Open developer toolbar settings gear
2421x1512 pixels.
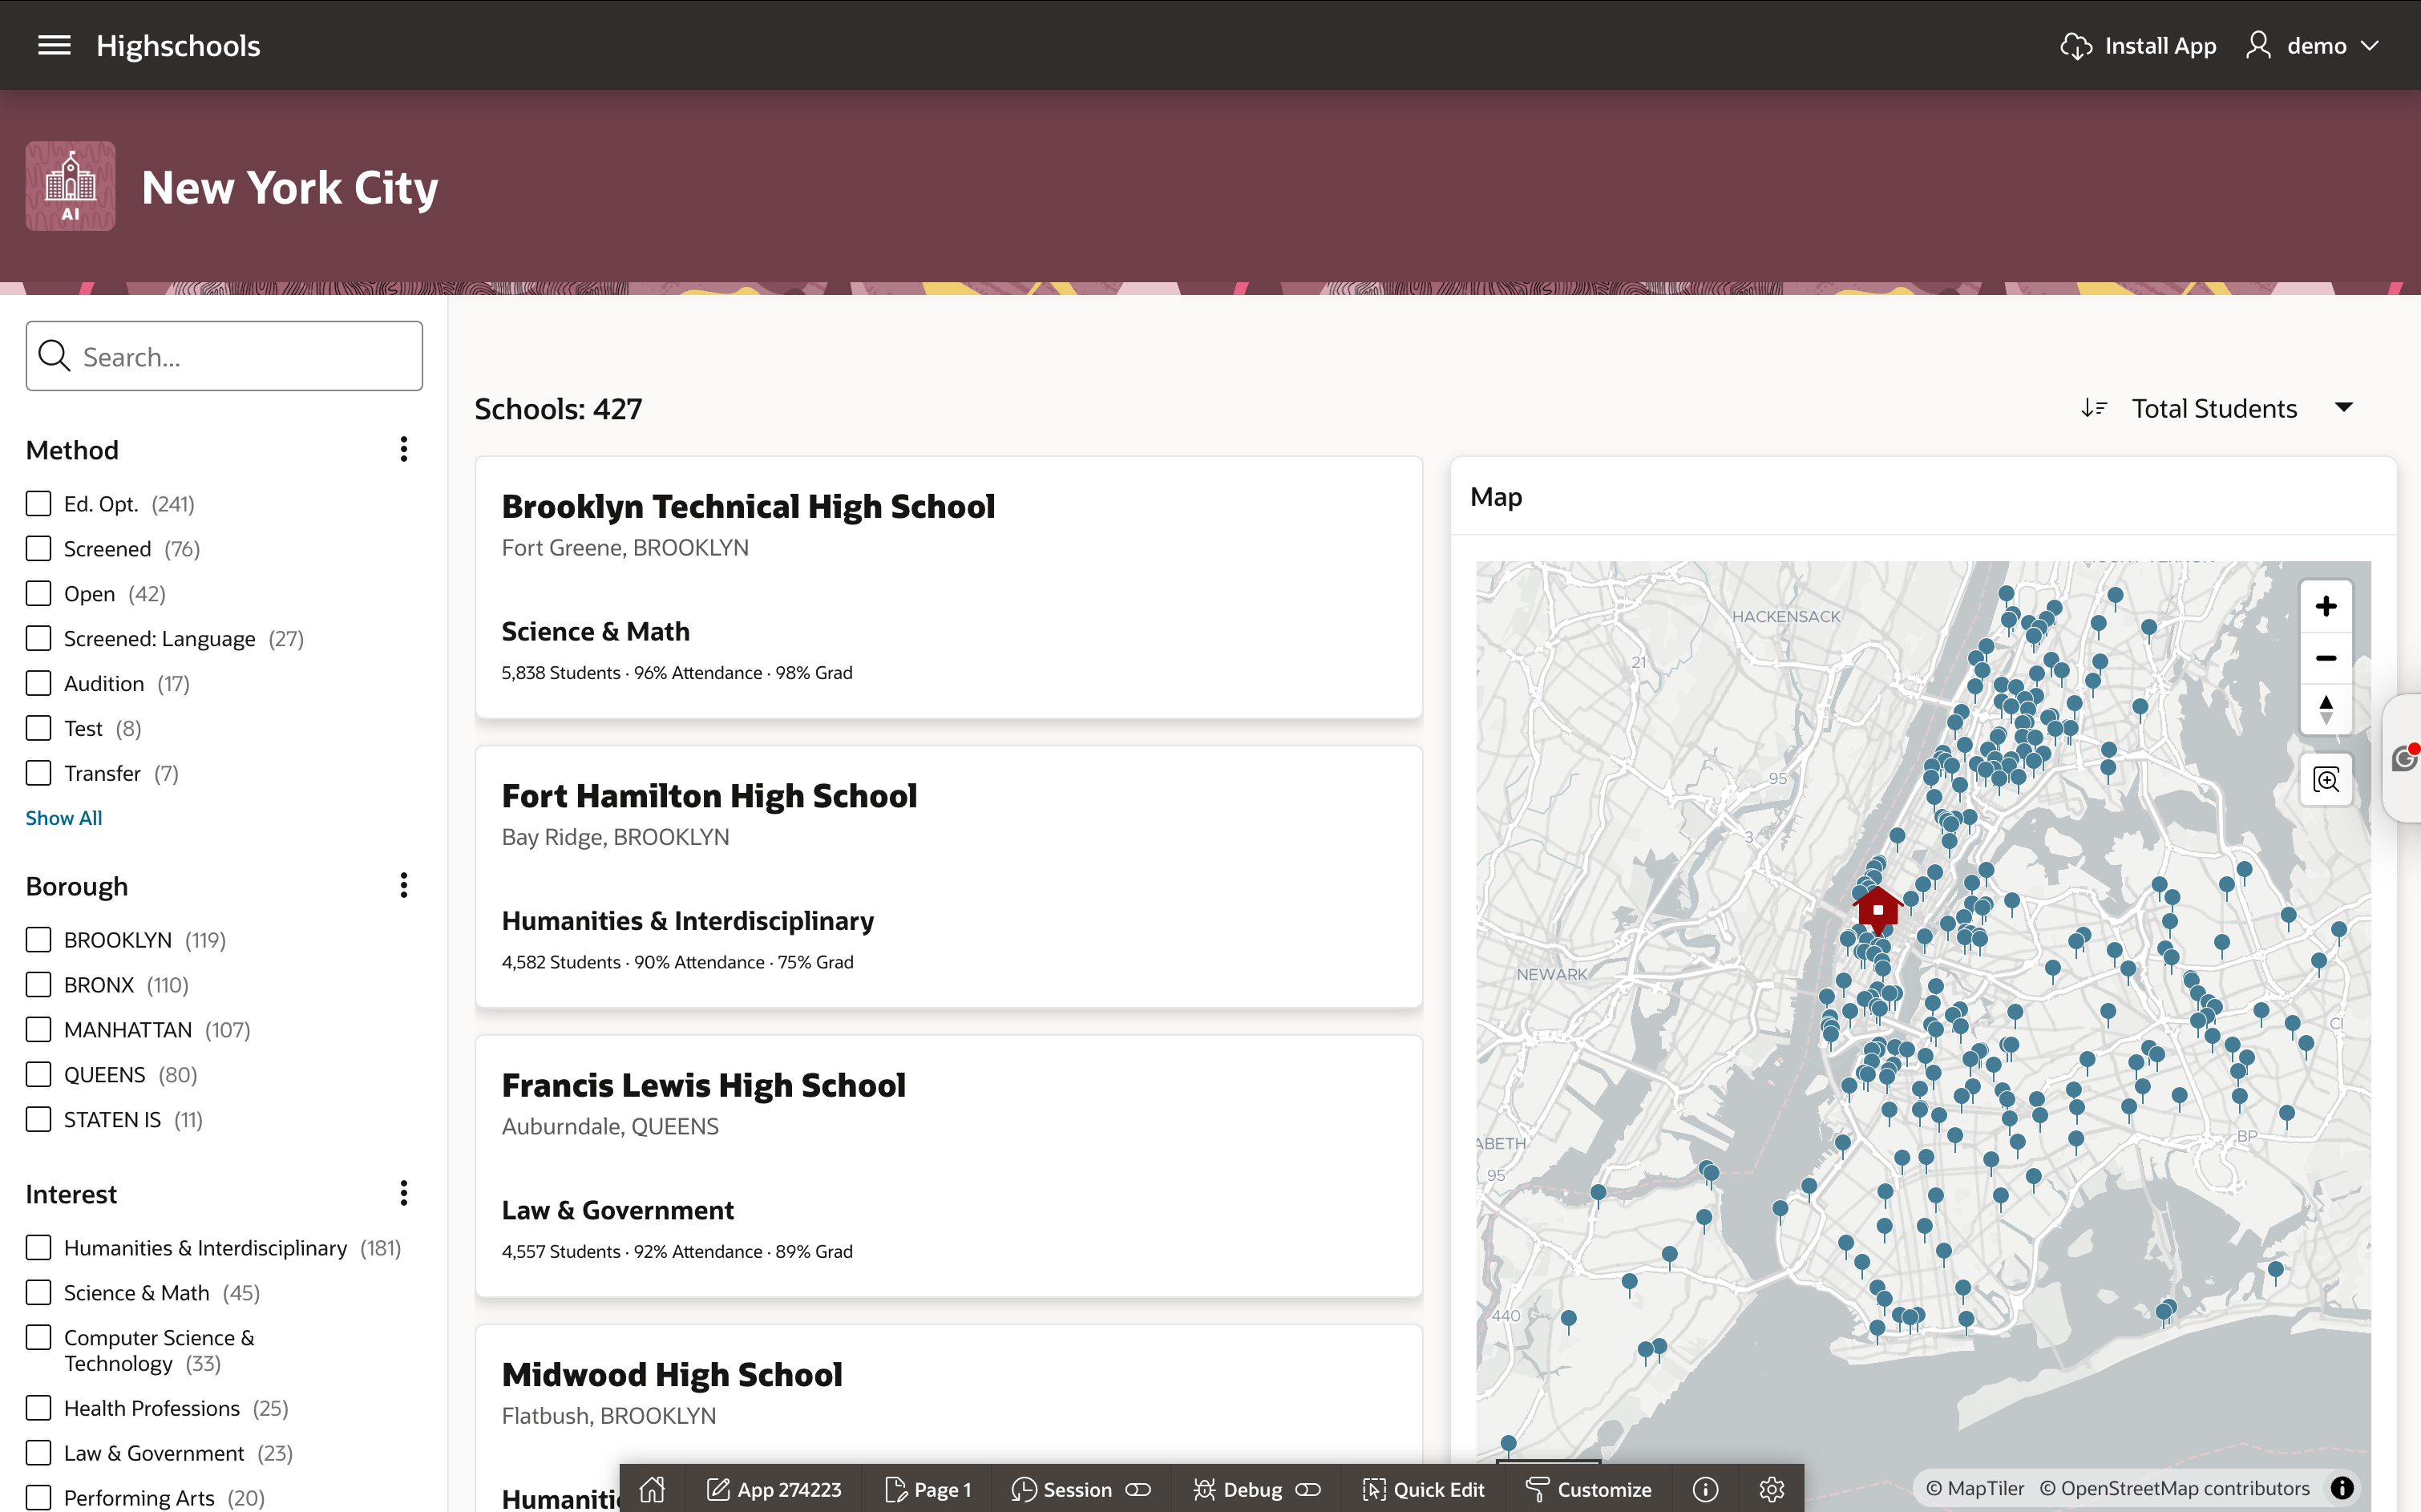pyautogui.click(x=1771, y=1489)
